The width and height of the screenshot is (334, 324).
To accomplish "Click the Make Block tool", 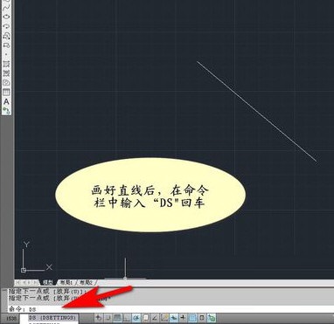I will click(x=6, y=45).
